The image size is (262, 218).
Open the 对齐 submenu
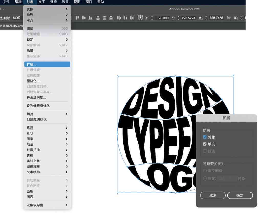pyautogui.click(x=47, y=20)
